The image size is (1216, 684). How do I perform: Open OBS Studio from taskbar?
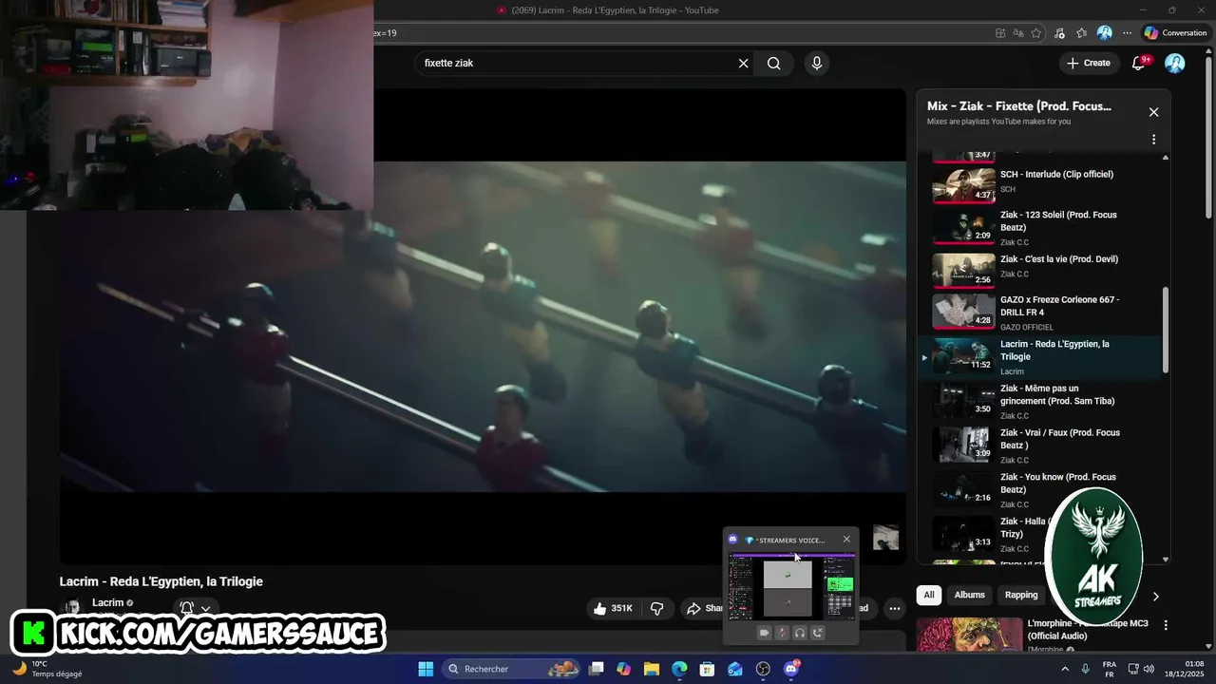(763, 669)
